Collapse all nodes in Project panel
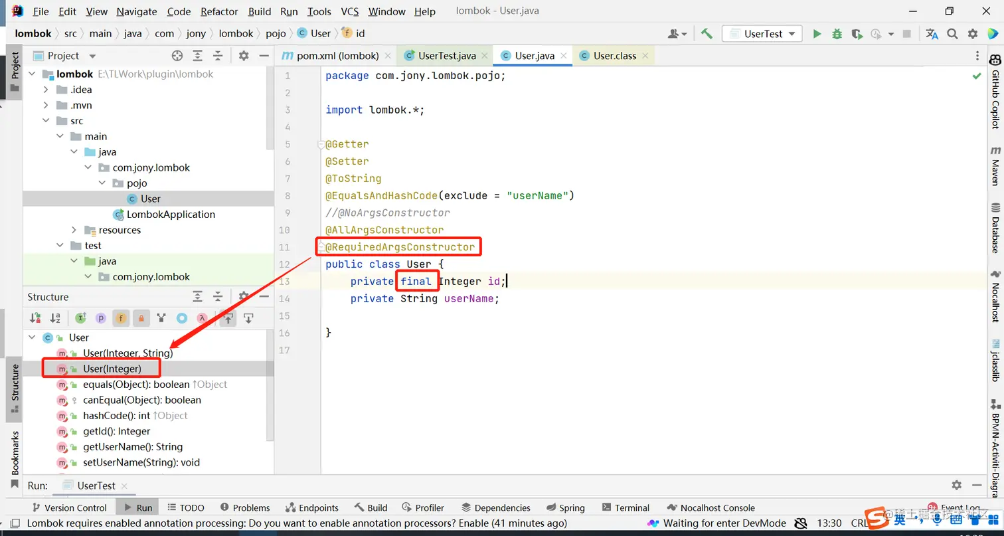The height and width of the screenshot is (536, 1004). point(218,56)
